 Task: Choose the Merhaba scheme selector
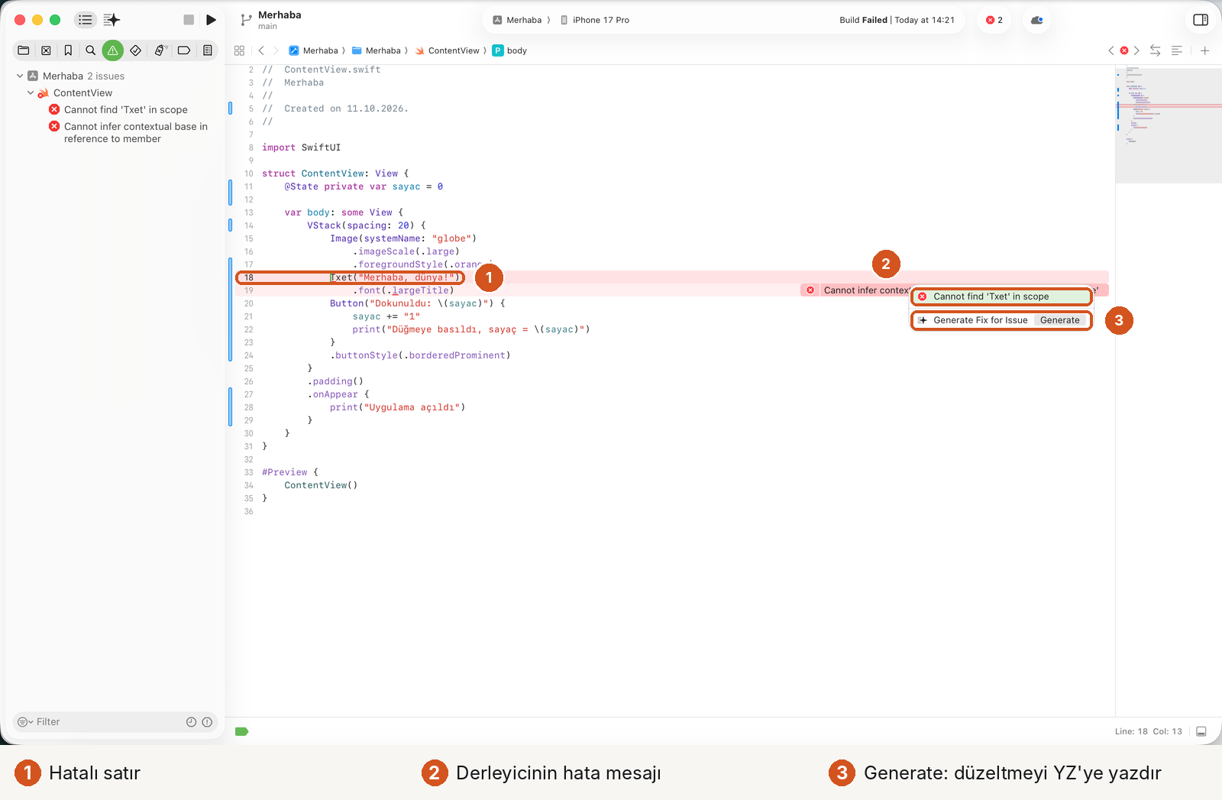pyautogui.click(x=517, y=20)
